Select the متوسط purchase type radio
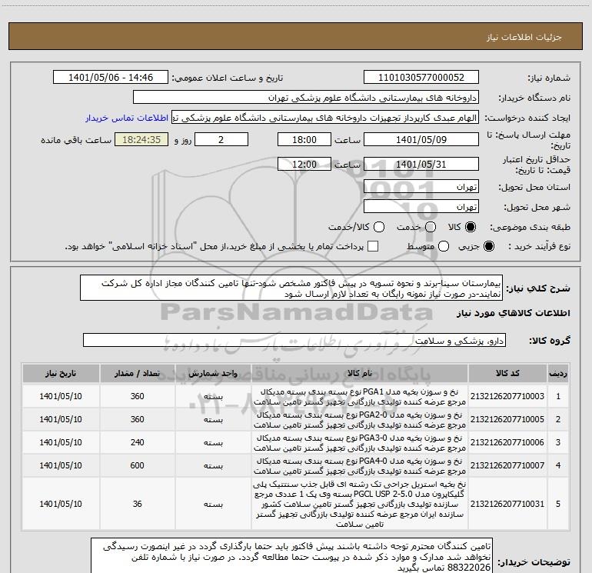The image size is (592, 573). (444, 246)
